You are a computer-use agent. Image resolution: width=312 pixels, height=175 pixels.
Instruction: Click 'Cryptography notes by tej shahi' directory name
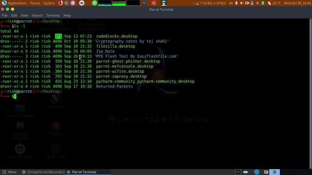tap(132, 41)
